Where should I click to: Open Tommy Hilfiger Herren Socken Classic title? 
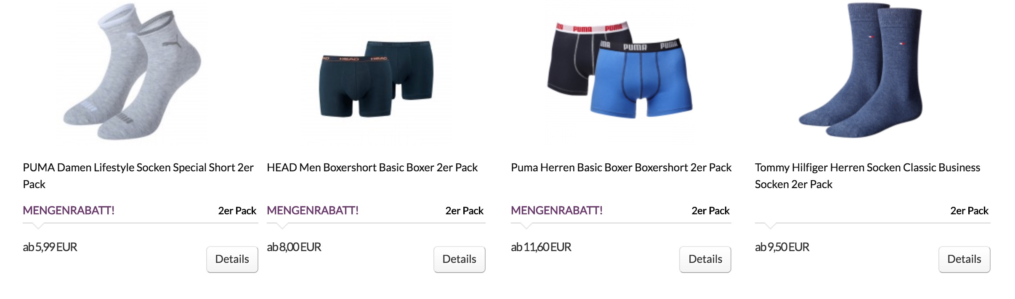[x=867, y=176]
